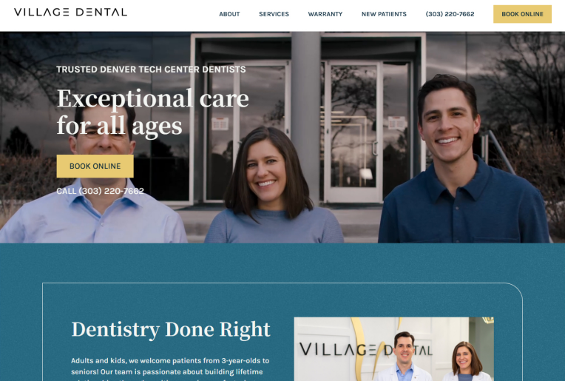This screenshot has width=565, height=381.
Task: Go to the Warranty page
Action: pyautogui.click(x=325, y=14)
